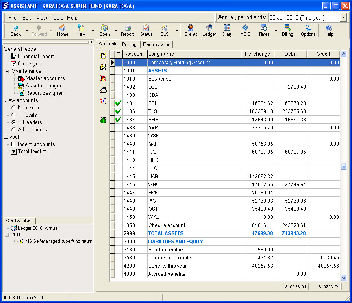Click the Clients toolbar icon
352x303 pixels.
[x=191, y=31]
